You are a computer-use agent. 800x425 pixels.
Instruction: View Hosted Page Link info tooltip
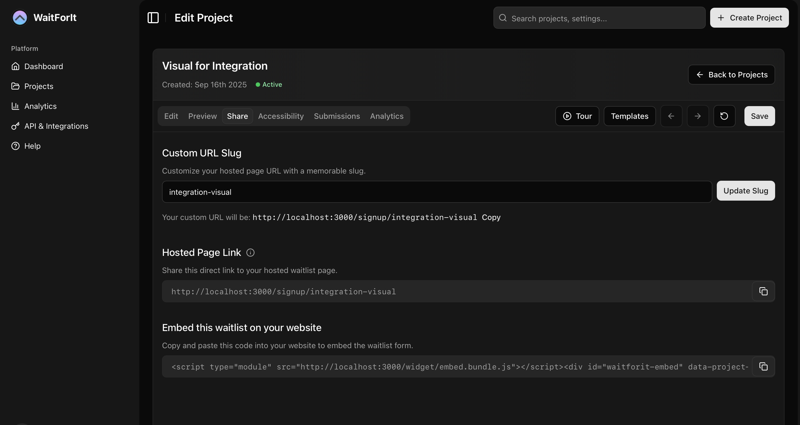pos(250,252)
